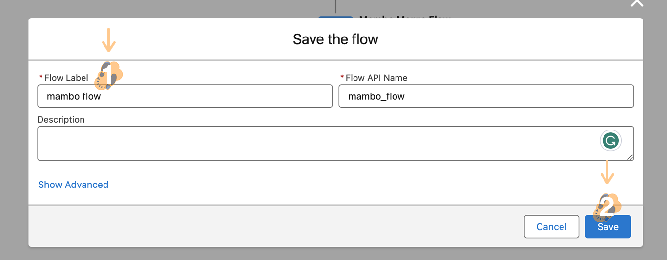Click the step 1 cloud badge
The width and height of the screenshot is (667, 260).
click(109, 75)
